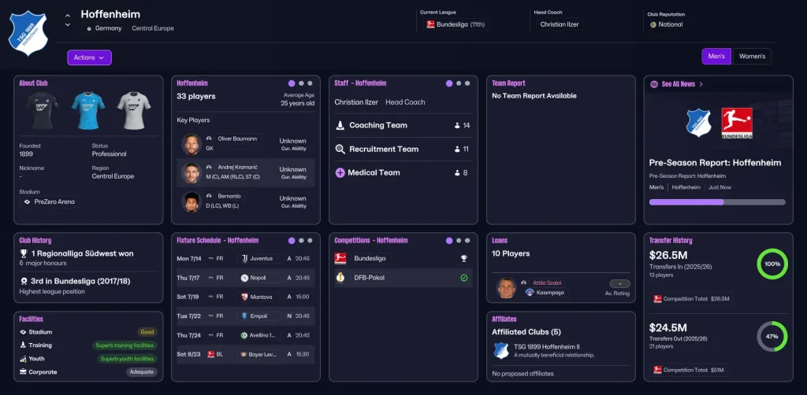The height and width of the screenshot is (395, 807).
Task: Click Competition Total $26.5M tag
Action: coord(692,298)
